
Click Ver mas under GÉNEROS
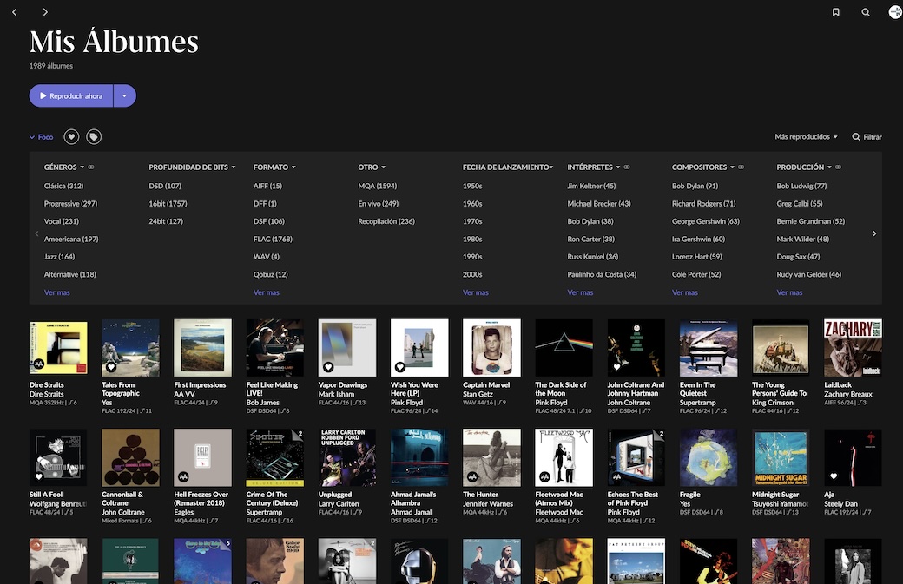pos(57,292)
